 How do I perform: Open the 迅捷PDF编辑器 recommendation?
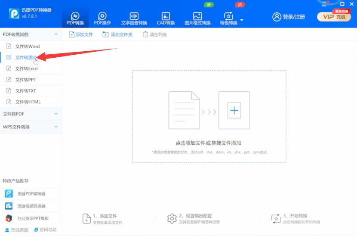[x=31, y=194]
